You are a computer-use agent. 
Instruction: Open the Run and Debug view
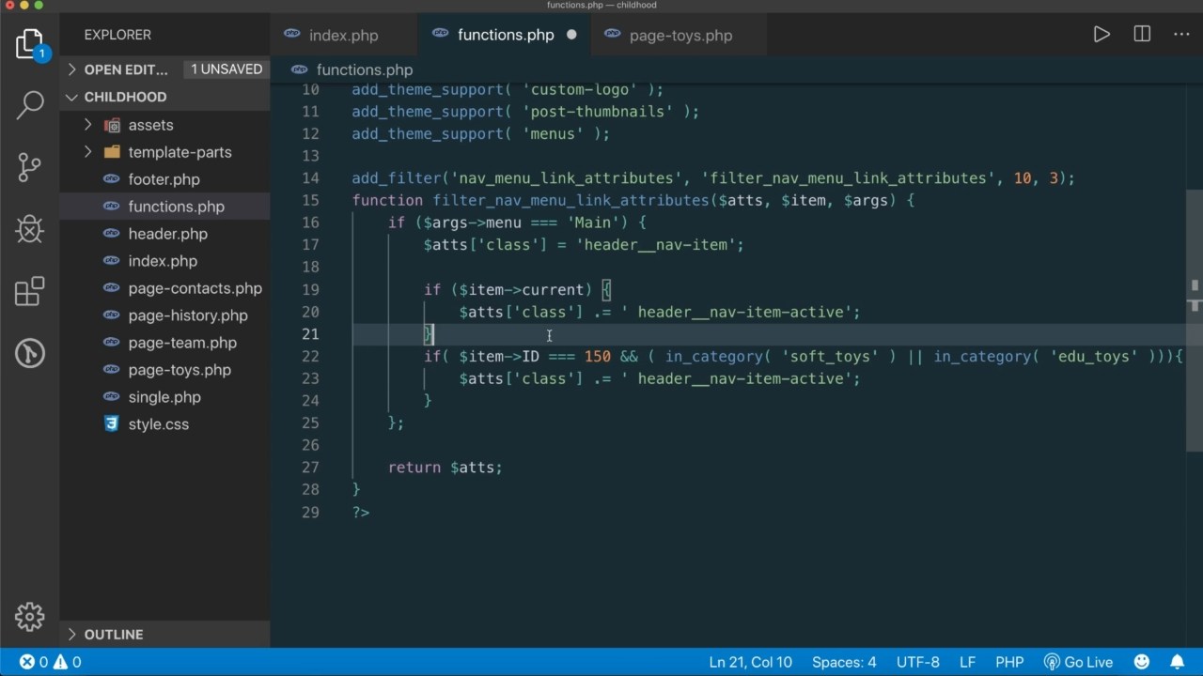click(x=29, y=229)
